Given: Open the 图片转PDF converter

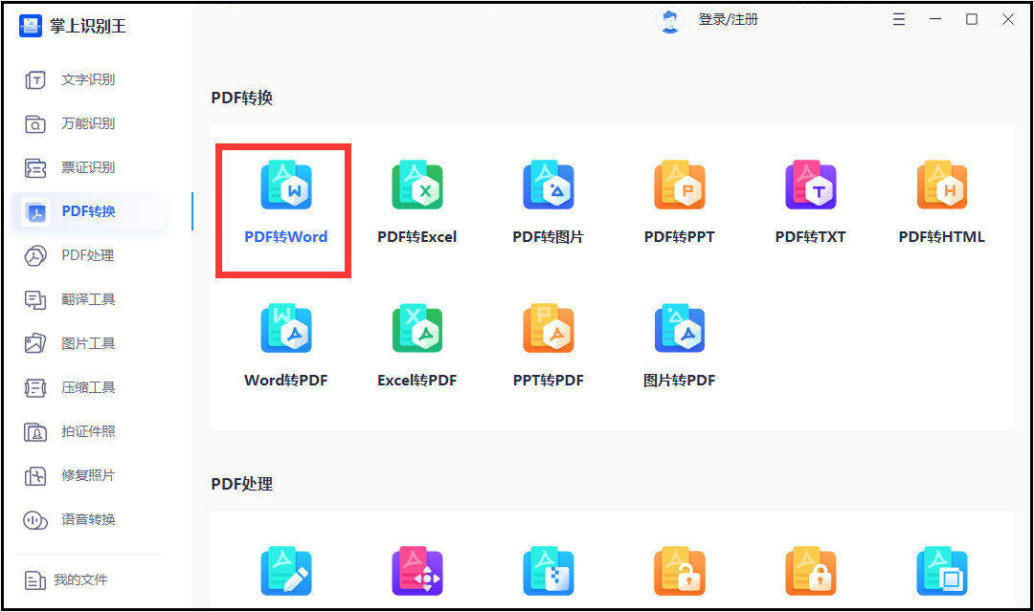Looking at the screenshot, I should click(679, 346).
